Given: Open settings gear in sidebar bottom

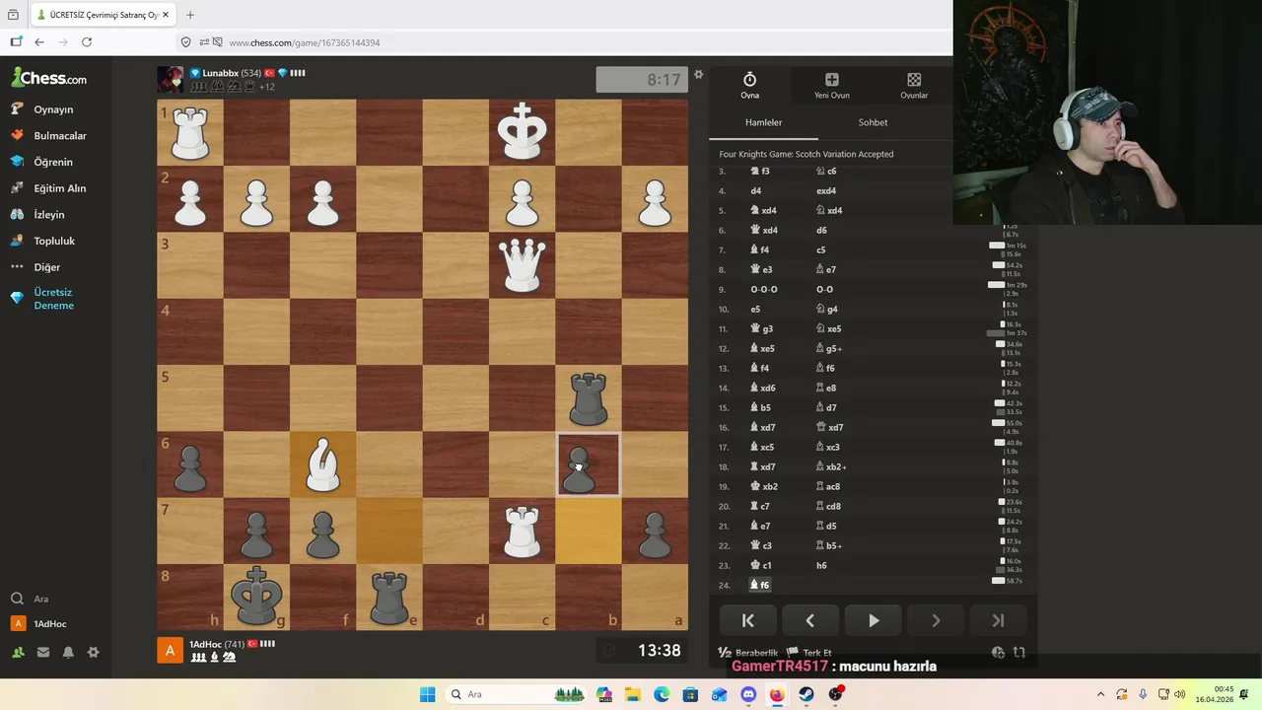Looking at the screenshot, I should [x=94, y=652].
